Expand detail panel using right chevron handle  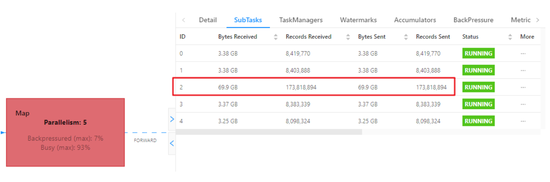[x=171, y=119]
